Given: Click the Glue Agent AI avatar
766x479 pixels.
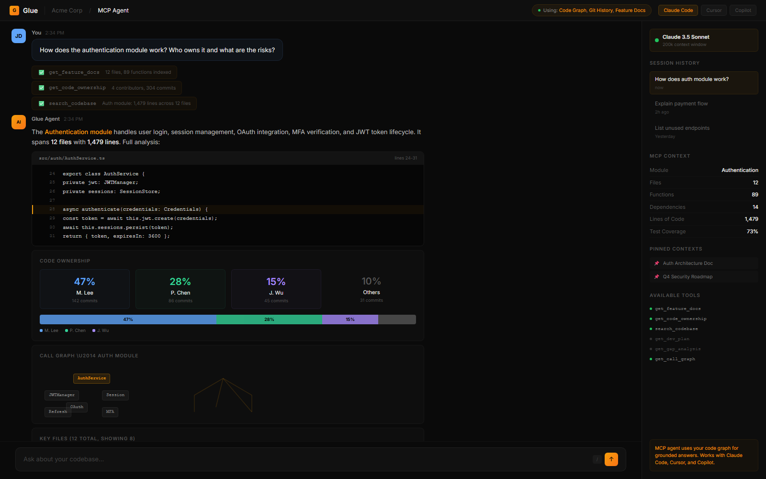Looking at the screenshot, I should (x=19, y=122).
